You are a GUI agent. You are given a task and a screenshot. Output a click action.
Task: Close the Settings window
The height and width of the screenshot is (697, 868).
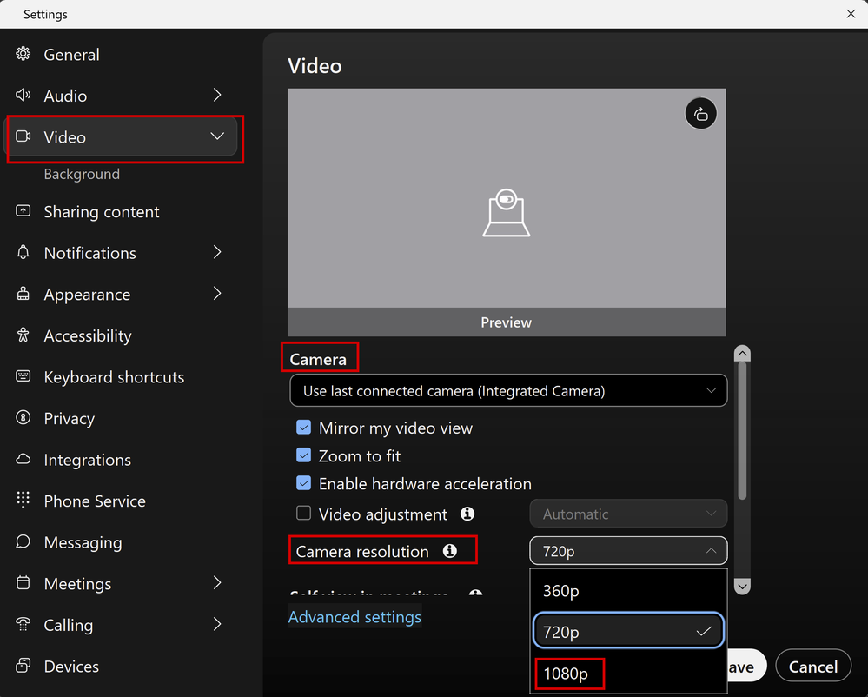851,14
